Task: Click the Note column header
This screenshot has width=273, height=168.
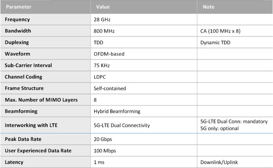Action: point(208,7)
